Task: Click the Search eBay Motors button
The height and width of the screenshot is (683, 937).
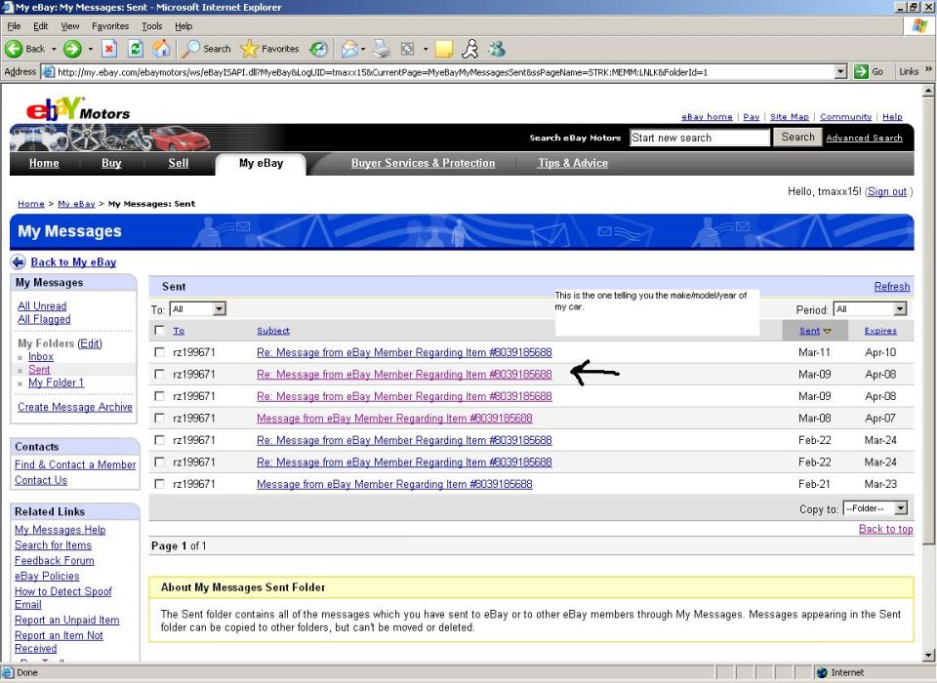Action: [797, 137]
